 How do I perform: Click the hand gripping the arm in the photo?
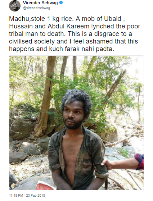tap(106, 164)
